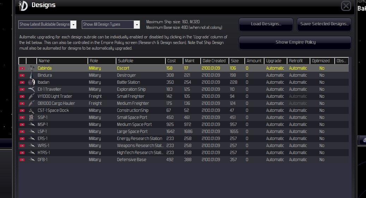Click Energy Research Station subrole cell
The width and height of the screenshot is (366, 198).
(x=140, y=138)
